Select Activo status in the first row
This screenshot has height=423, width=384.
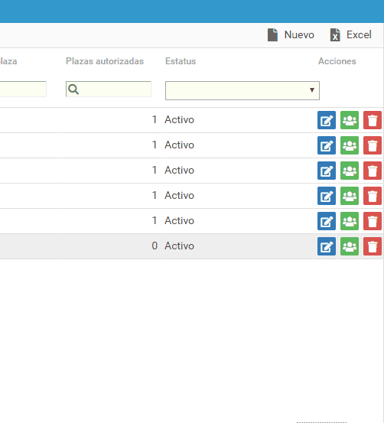(180, 119)
